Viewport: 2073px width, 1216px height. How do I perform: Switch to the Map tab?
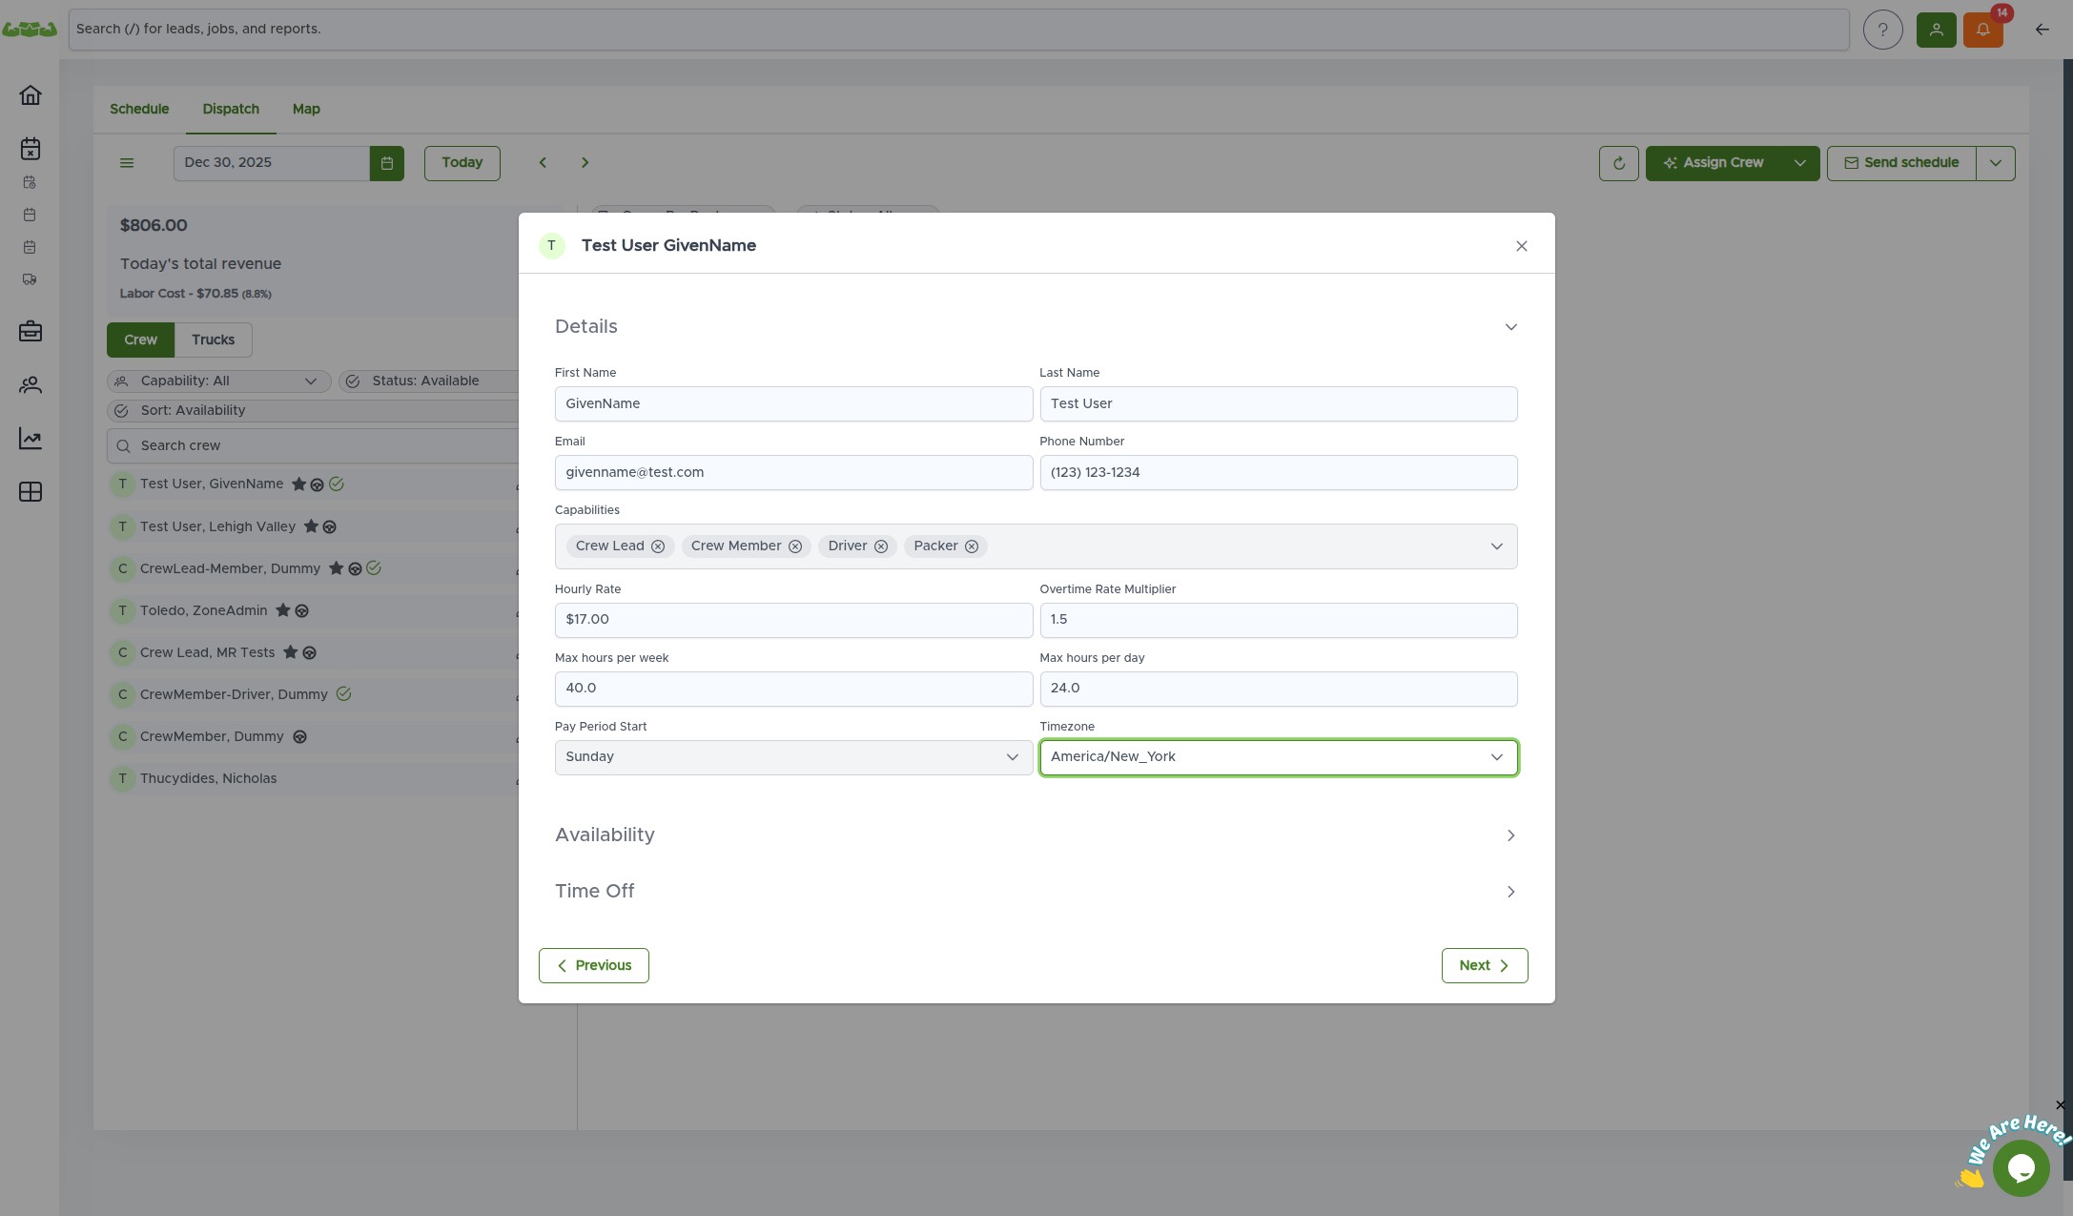pos(306,110)
